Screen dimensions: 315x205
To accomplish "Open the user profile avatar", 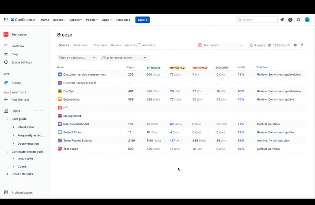I will coord(307,20).
